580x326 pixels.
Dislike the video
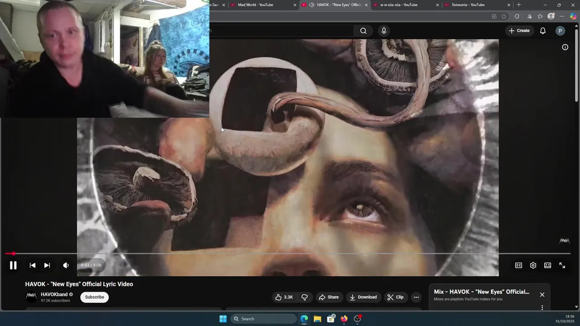click(304, 297)
